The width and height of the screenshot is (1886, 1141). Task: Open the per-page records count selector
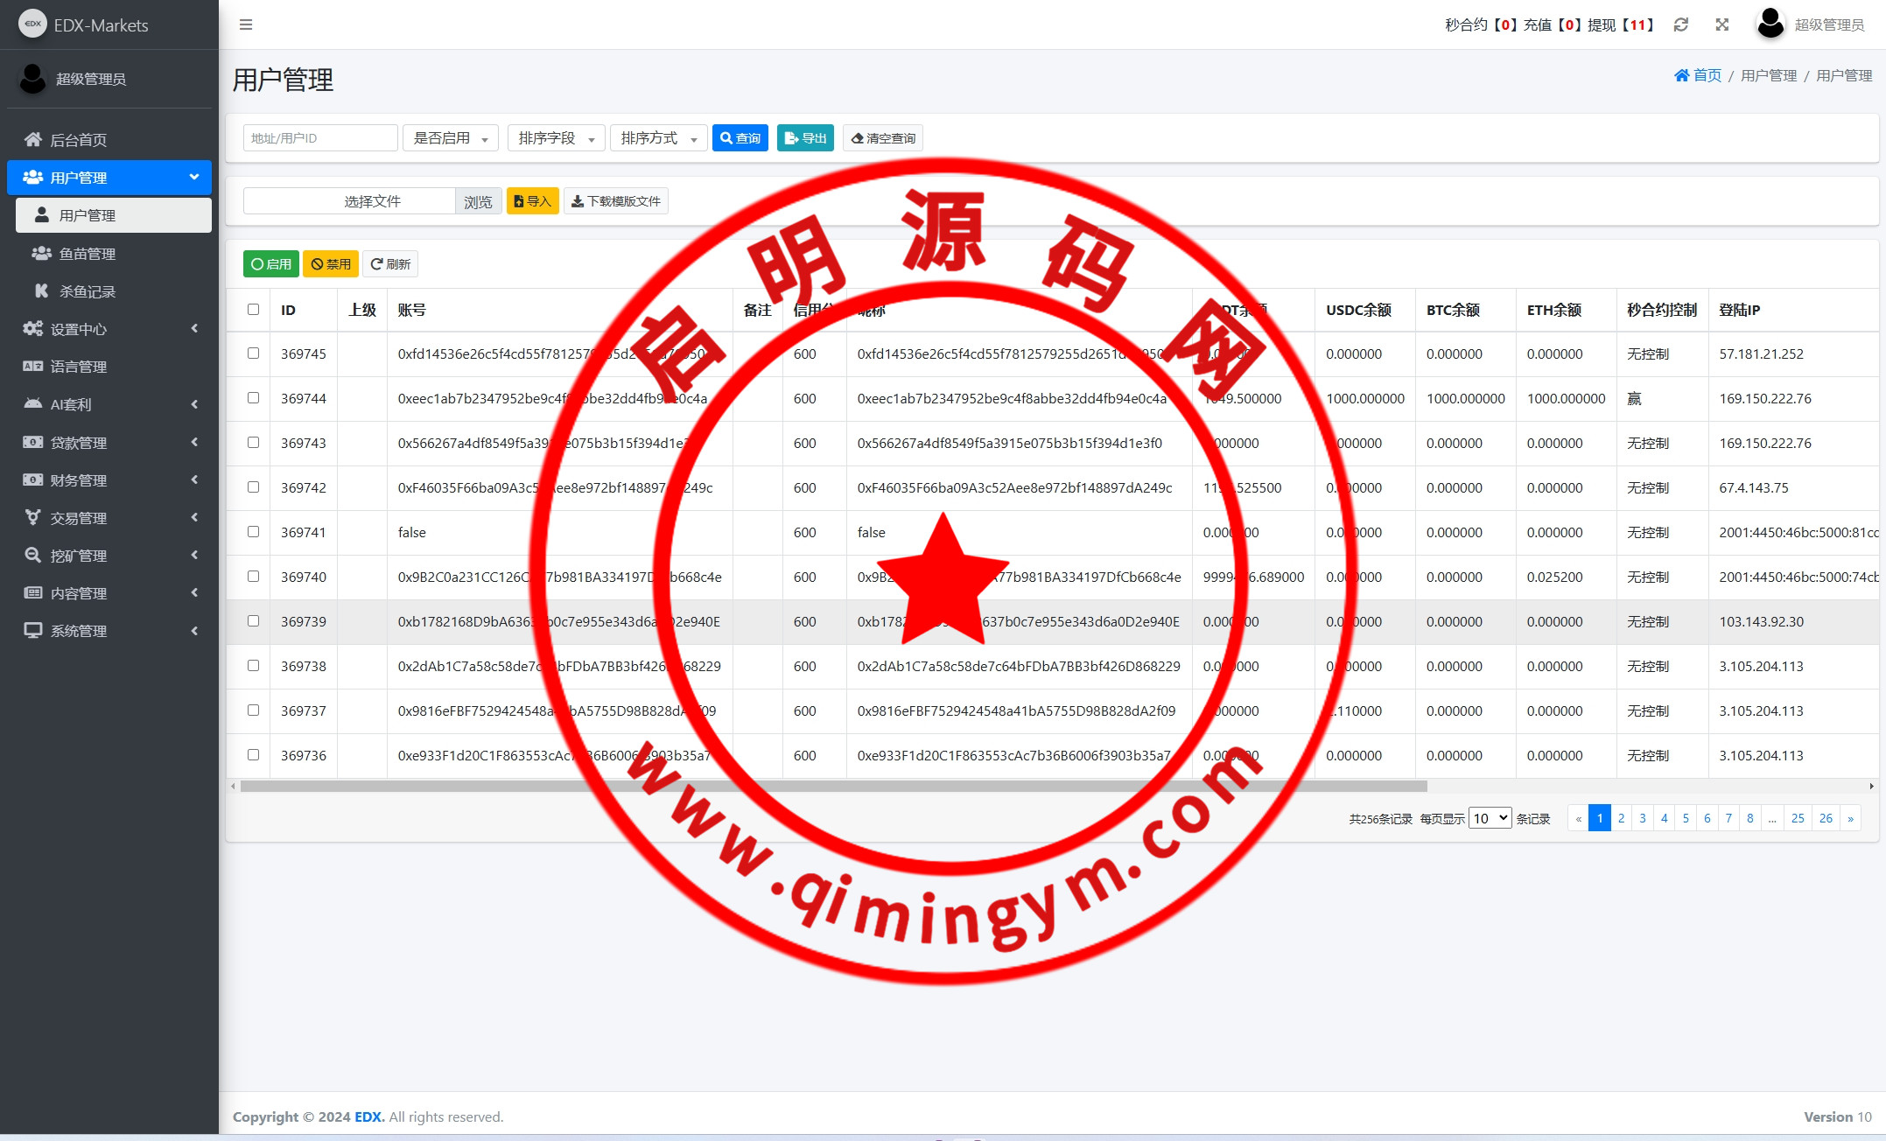(x=1490, y=818)
